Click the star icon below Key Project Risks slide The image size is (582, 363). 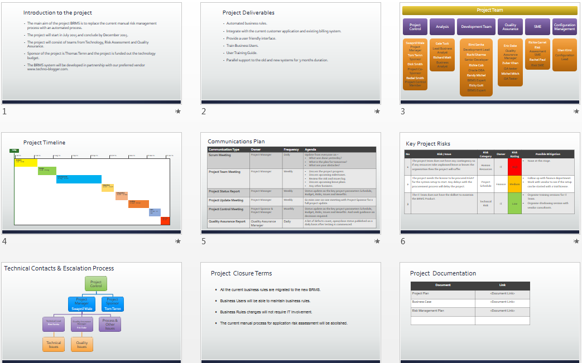click(576, 241)
